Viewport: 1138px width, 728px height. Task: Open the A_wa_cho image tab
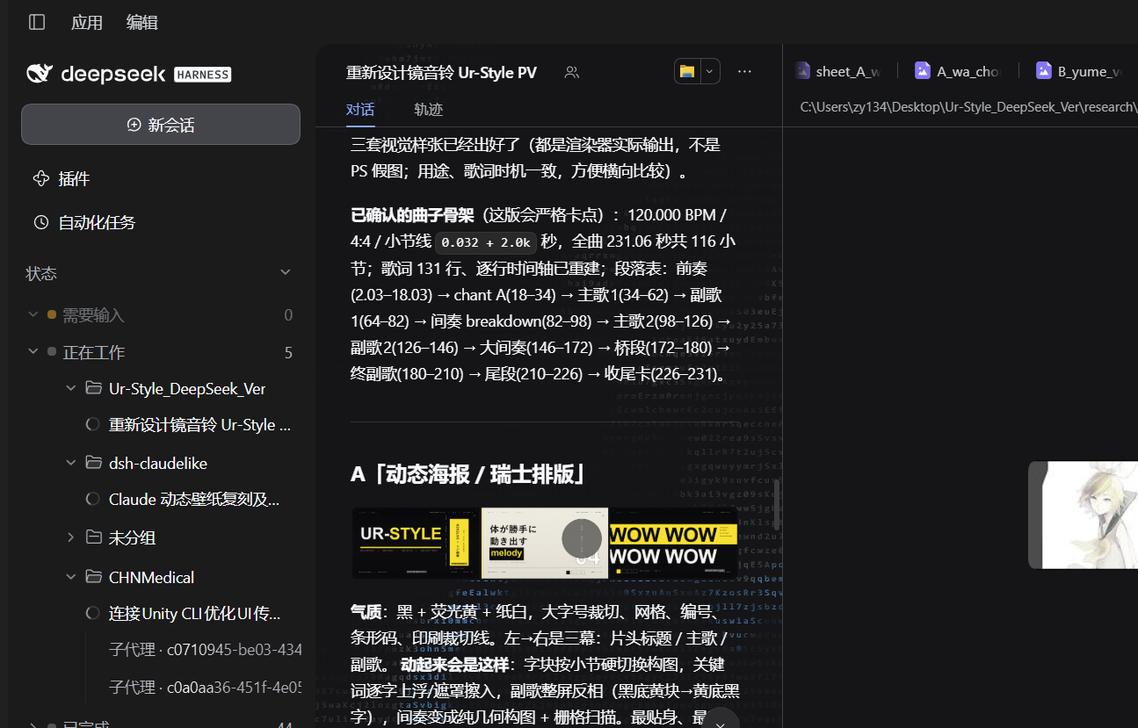pyautogui.click(x=958, y=71)
